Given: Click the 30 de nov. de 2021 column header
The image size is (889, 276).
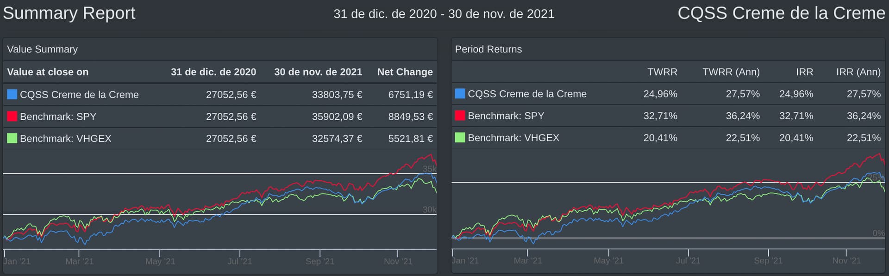Looking at the screenshot, I should click(x=318, y=72).
